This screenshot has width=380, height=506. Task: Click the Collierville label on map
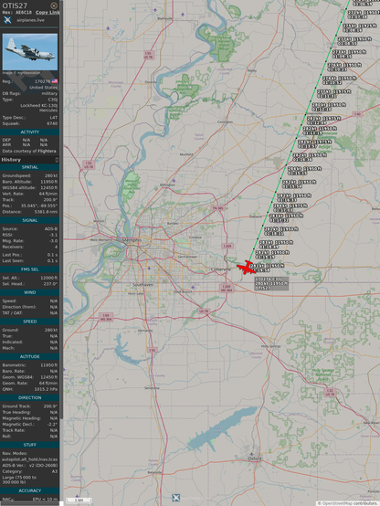(x=221, y=269)
